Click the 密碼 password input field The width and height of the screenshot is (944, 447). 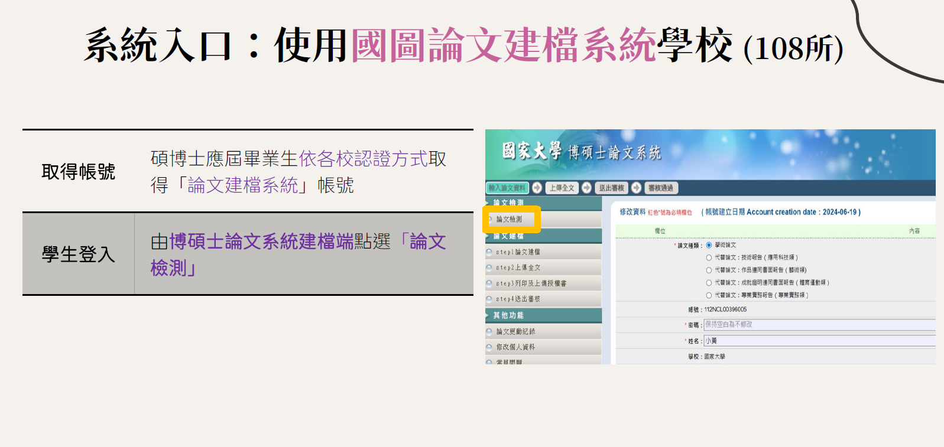click(x=819, y=325)
